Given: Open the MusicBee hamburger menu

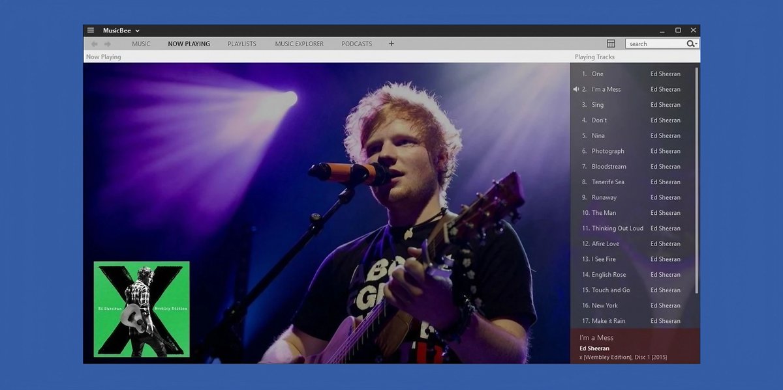Looking at the screenshot, I should coord(90,30).
